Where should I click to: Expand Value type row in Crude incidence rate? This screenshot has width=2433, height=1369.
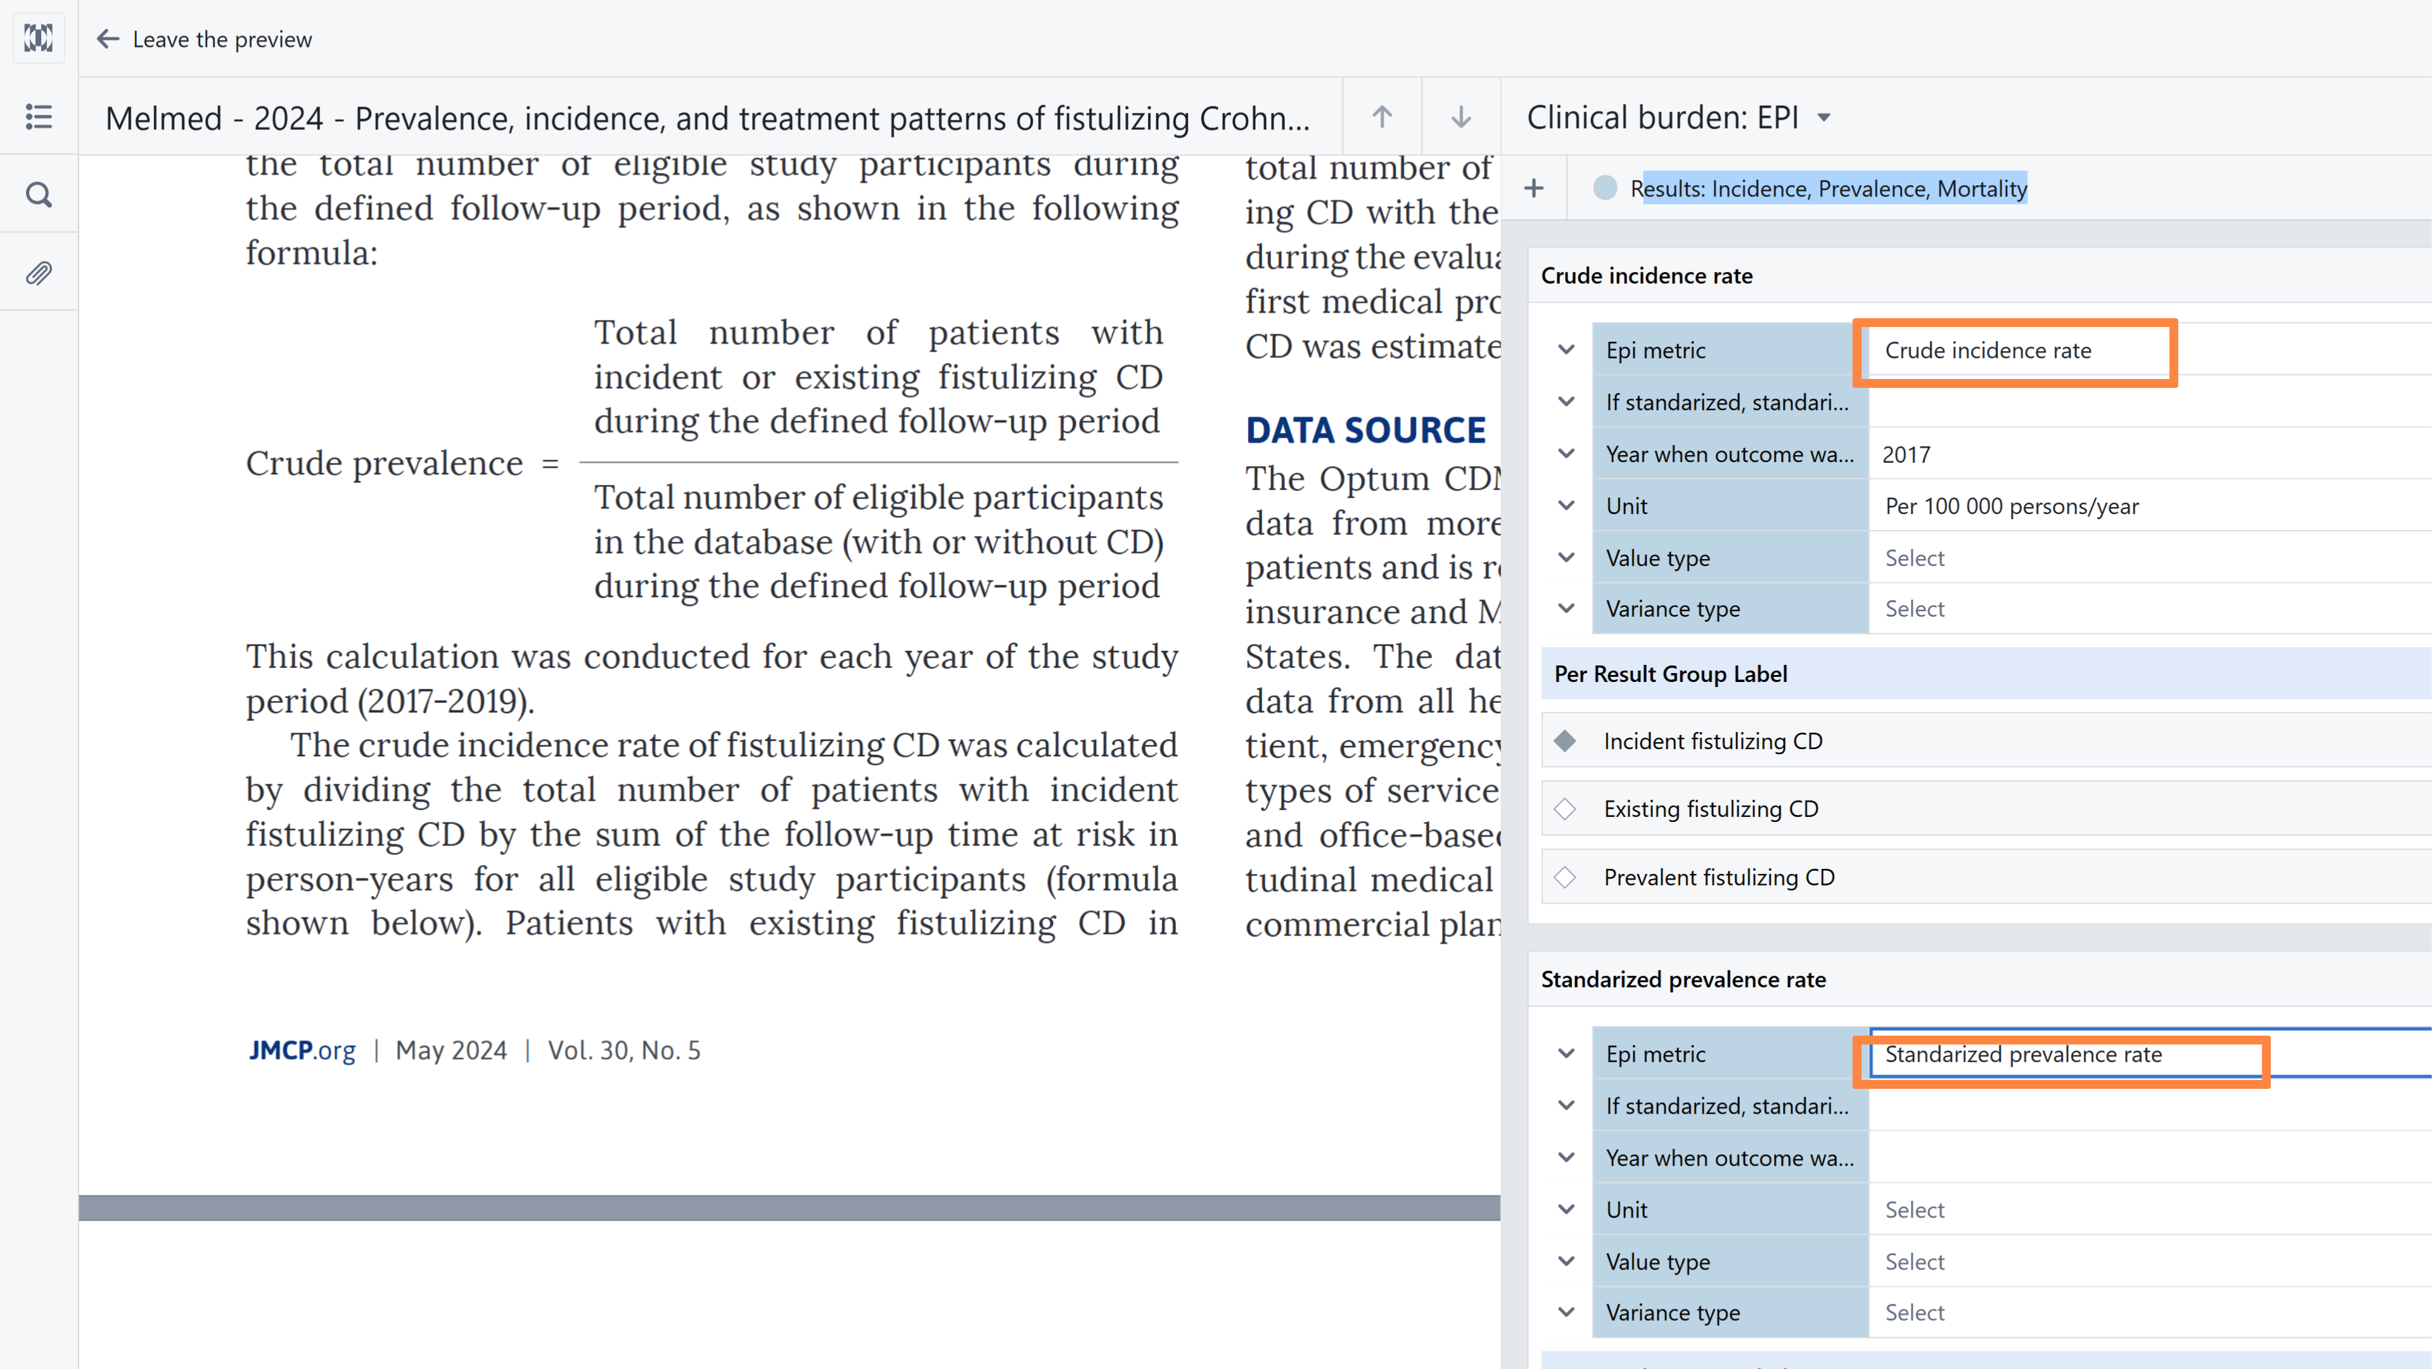pos(1566,558)
